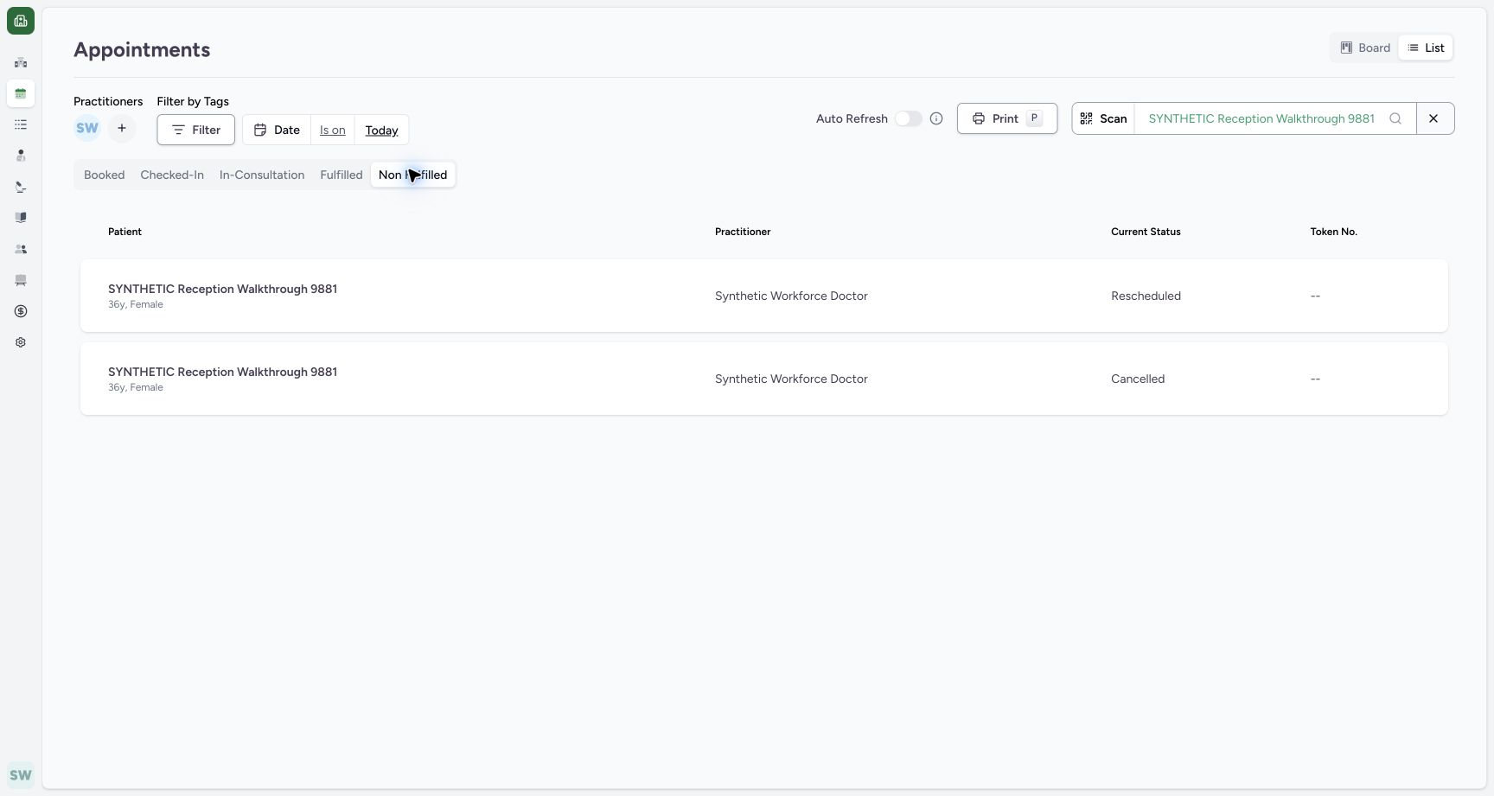
Task: Open the dollar billing sidebar icon
Action: tap(21, 311)
